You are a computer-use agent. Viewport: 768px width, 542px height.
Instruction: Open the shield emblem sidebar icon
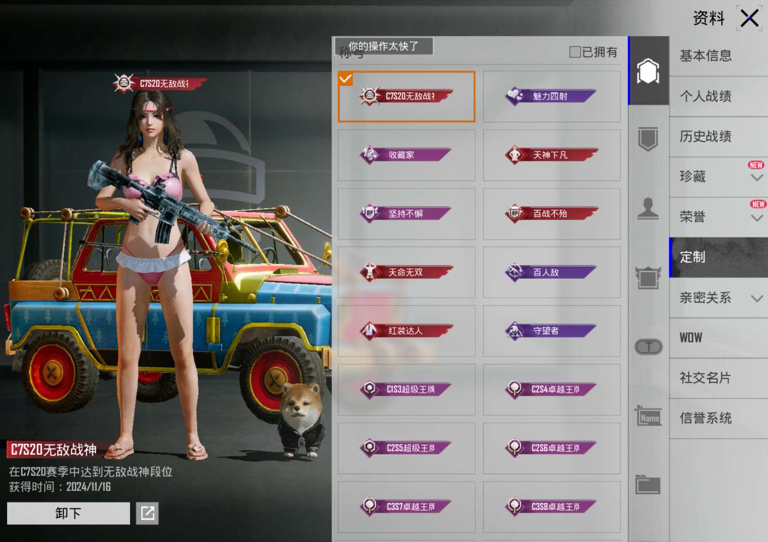[x=648, y=139]
